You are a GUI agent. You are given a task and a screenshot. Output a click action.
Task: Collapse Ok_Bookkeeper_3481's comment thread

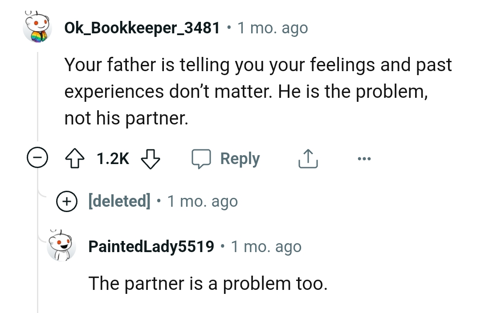[38, 157]
